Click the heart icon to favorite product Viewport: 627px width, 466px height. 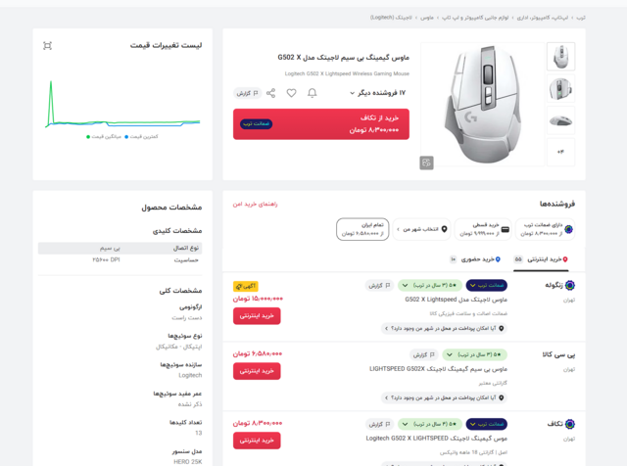[291, 93]
